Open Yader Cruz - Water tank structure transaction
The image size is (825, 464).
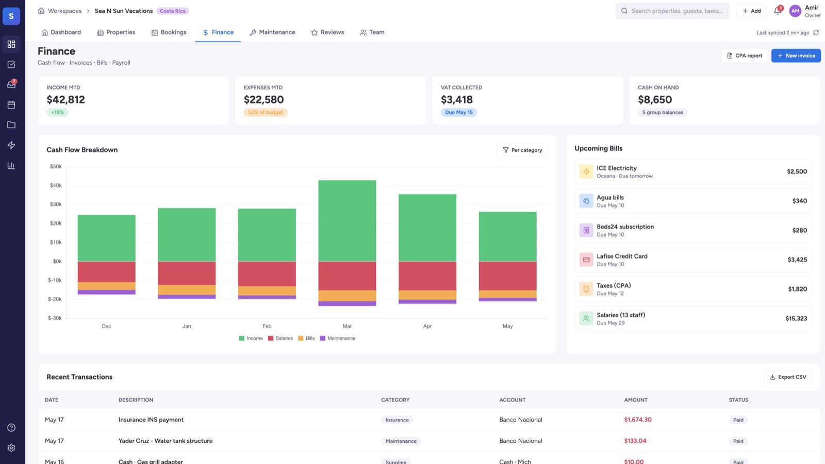(429, 441)
